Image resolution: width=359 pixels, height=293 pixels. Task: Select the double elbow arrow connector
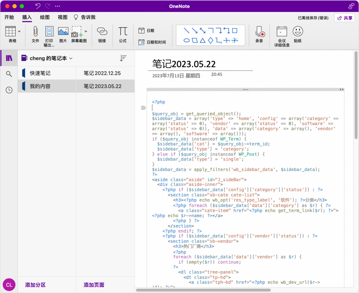227,30
